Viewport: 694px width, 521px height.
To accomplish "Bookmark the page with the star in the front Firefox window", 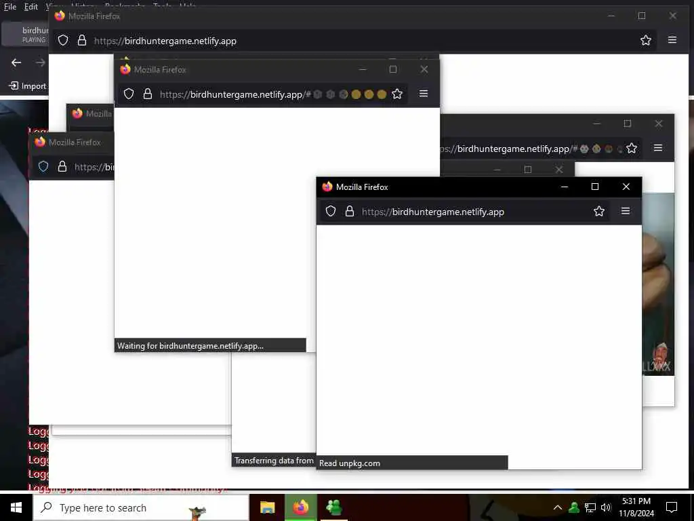I will (599, 212).
